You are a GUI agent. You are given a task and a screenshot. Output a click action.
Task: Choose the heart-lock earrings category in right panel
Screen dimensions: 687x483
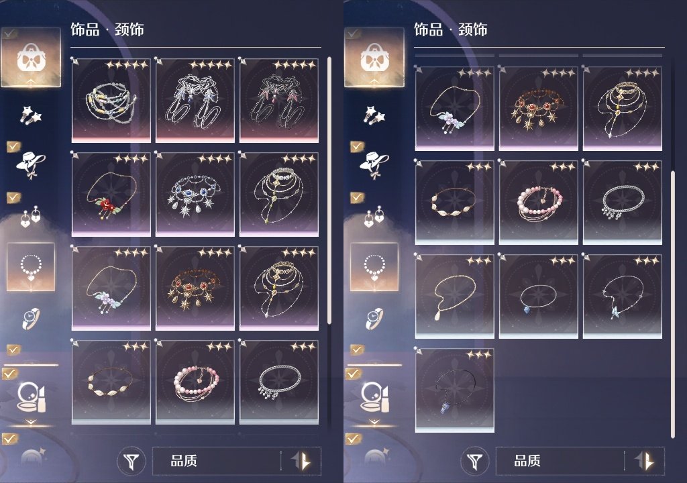pos(374,216)
